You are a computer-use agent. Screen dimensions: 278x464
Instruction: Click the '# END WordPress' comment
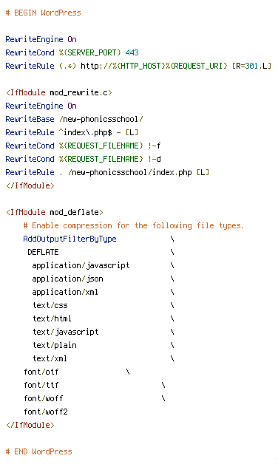point(38,451)
